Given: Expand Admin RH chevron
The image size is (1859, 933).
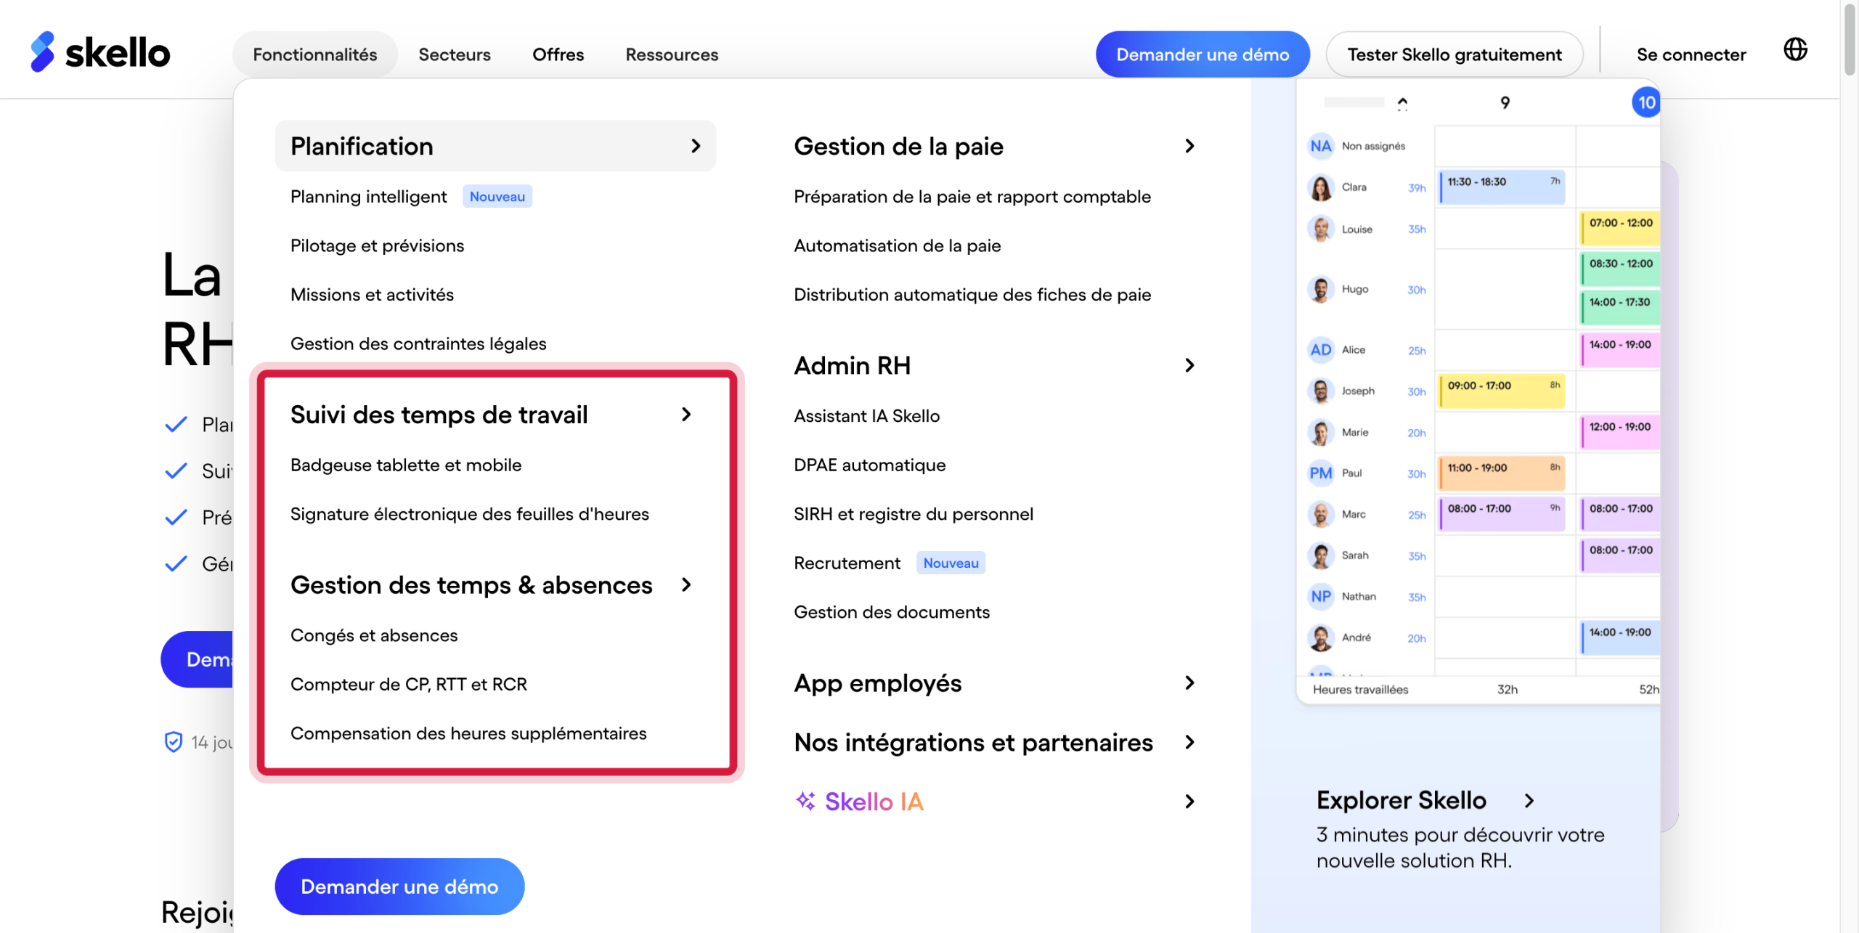Looking at the screenshot, I should pos(1189,365).
